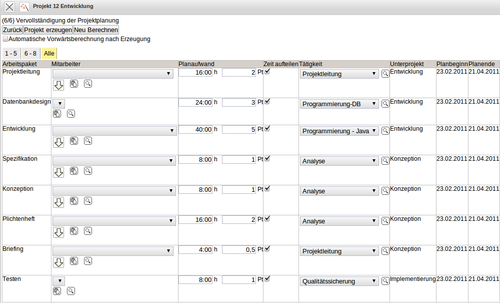Enable Automatische Vorwärtsberechnung nach Erzeugung
The width and height of the screenshot is (500, 303).
pos(5,39)
